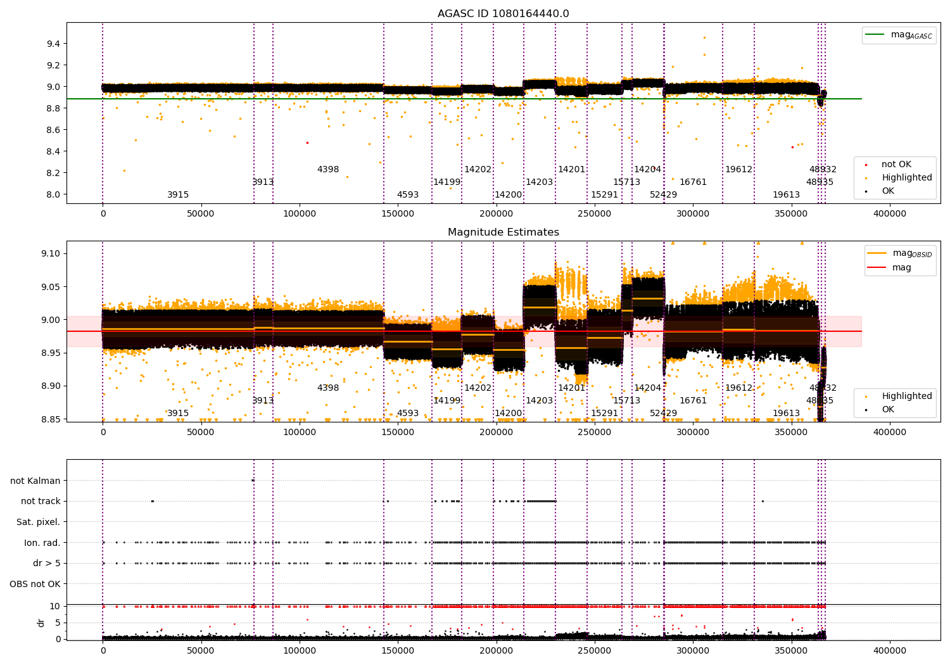The height and width of the screenshot is (665, 950).
Task: Click the red line swatch beside "mag" legend entry
Action: tap(877, 268)
